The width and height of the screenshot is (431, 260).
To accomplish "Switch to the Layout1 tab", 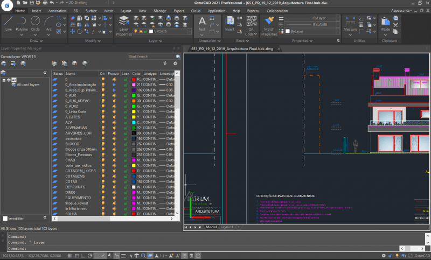I will point(226,227).
